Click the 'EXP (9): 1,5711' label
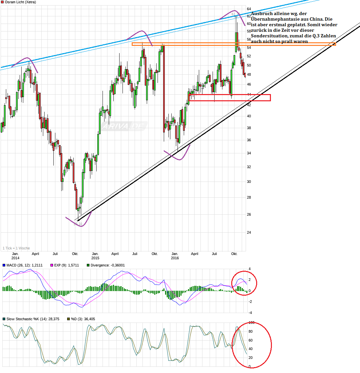Viewport: 360px width, 373px height. (x=66, y=265)
